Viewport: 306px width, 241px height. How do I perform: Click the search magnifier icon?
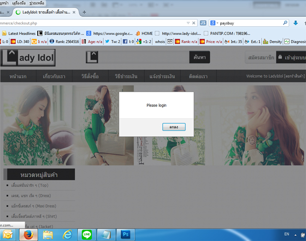[x=285, y=23]
